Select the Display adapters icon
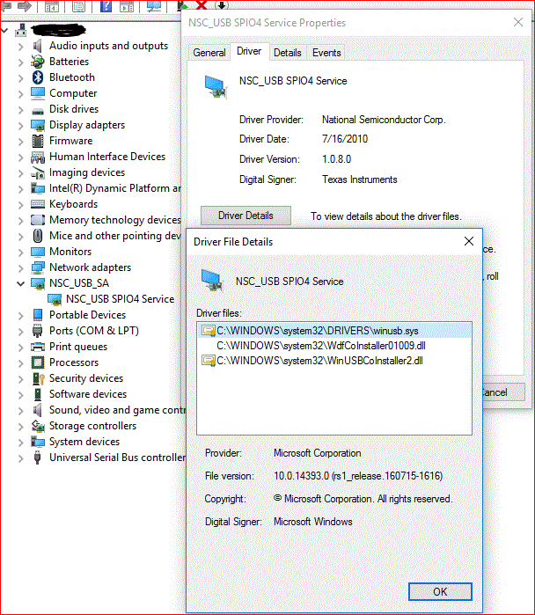The width and height of the screenshot is (535, 615). [38, 125]
